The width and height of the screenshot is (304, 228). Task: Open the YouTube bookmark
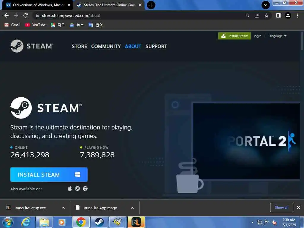click(x=36, y=25)
